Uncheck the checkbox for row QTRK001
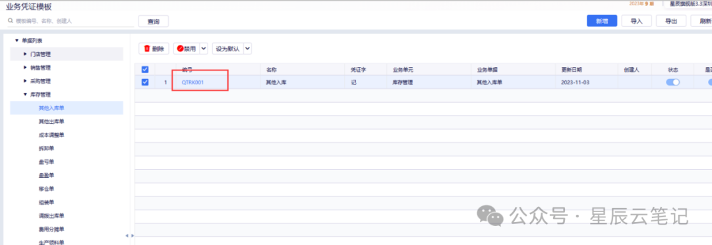The image size is (712, 245). tap(145, 82)
